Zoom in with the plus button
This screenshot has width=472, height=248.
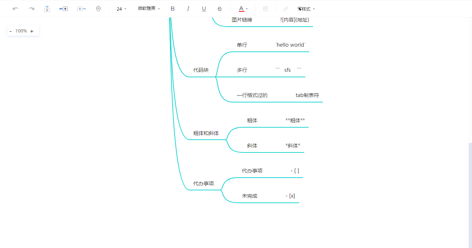[32, 31]
